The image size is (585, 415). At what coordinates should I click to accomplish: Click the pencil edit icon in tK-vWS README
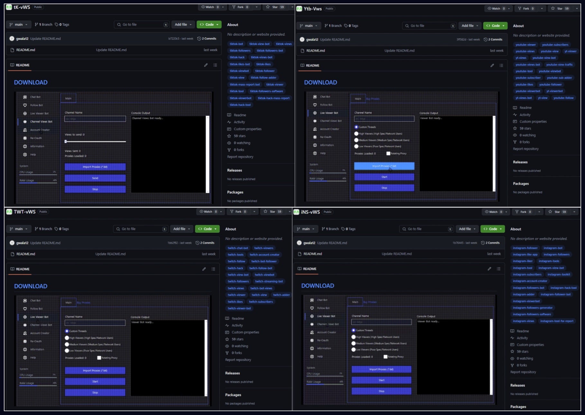click(x=206, y=65)
